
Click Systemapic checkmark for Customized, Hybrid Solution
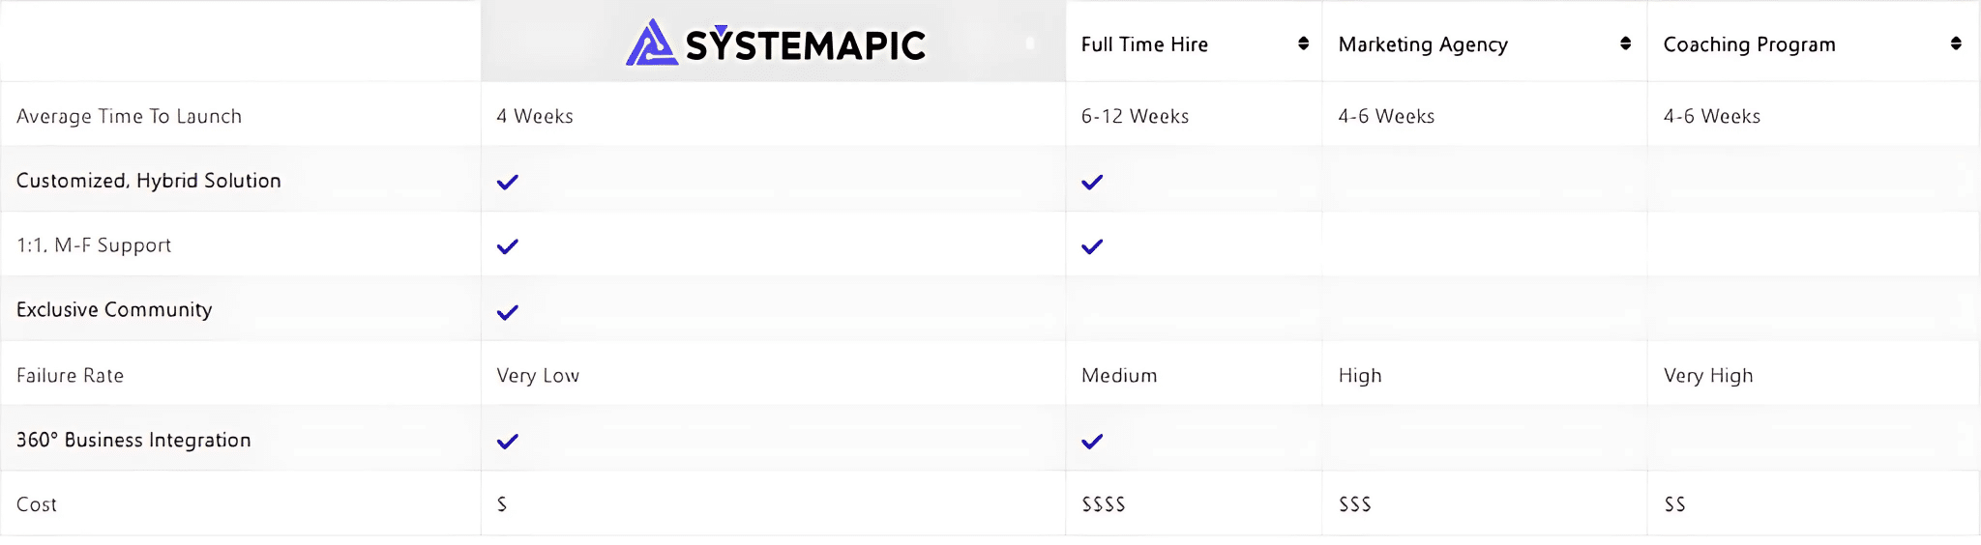pyautogui.click(x=508, y=182)
